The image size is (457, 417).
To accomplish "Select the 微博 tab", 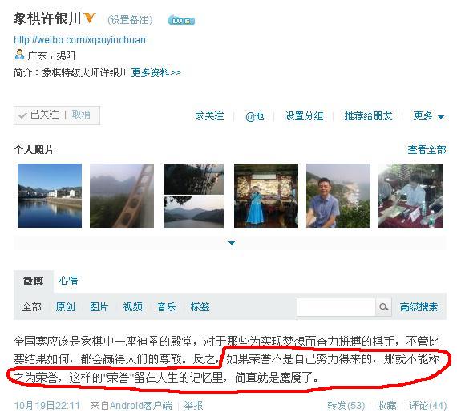I will tap(33, 281).
